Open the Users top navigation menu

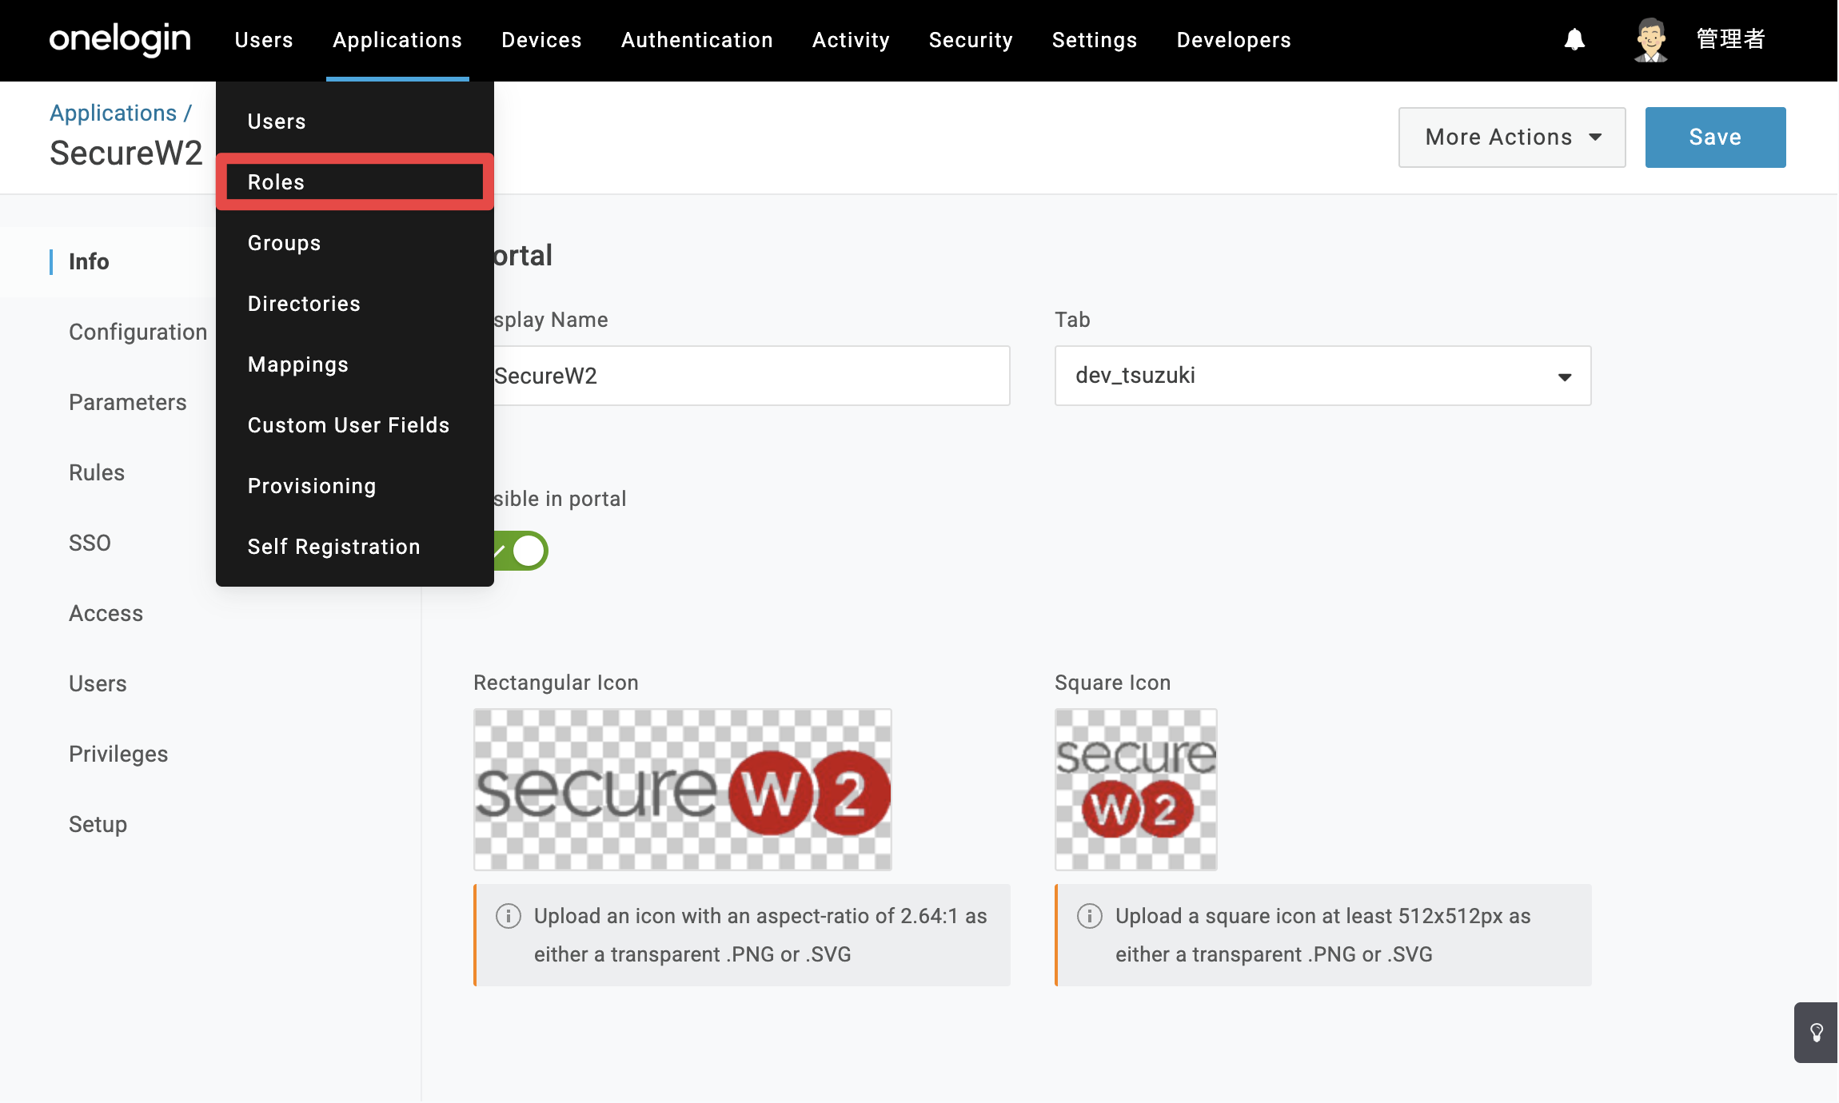264,40
